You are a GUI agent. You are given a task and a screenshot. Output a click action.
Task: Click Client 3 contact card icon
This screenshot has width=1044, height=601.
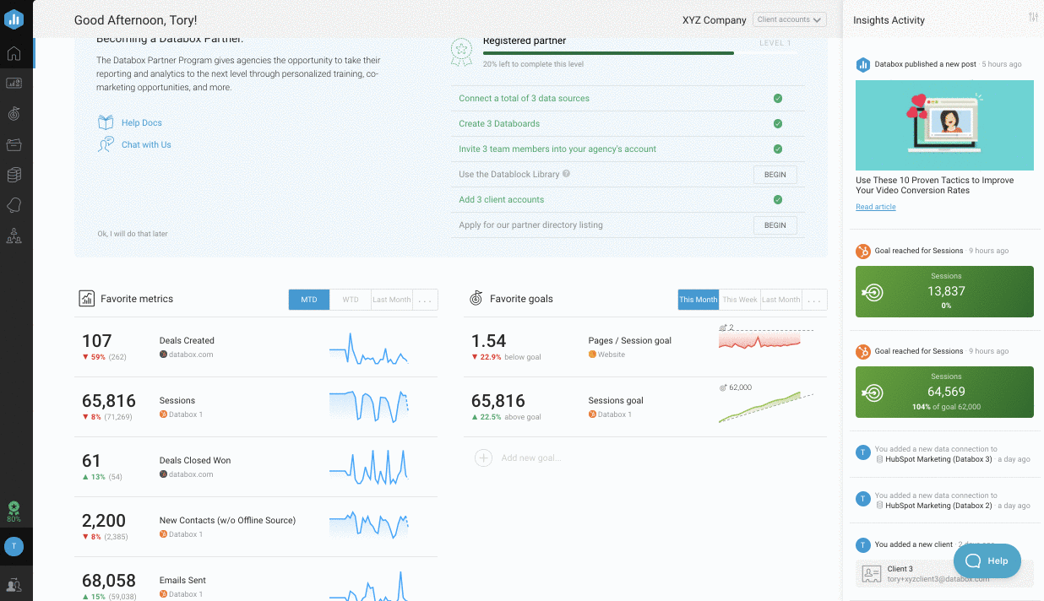click(x=871, y=574)
